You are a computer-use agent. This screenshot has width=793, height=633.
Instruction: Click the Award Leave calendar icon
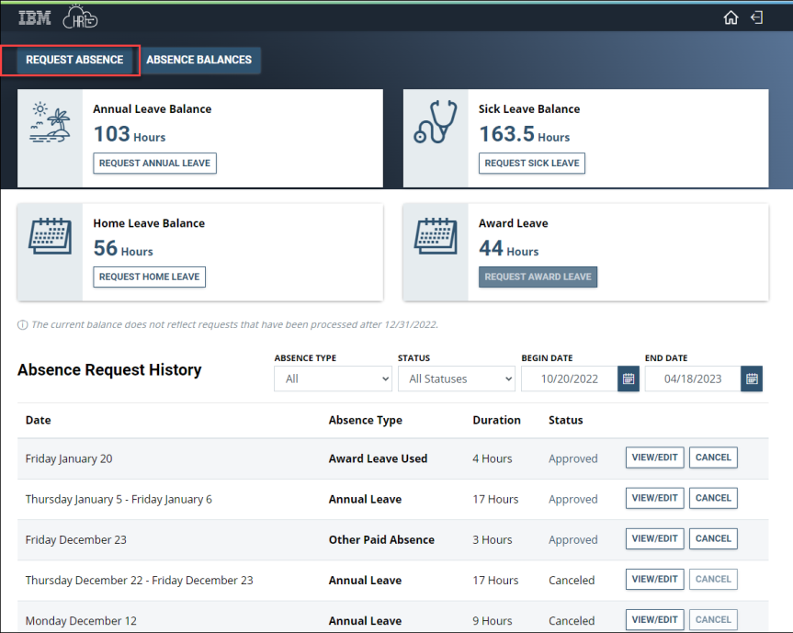(436, 236)
